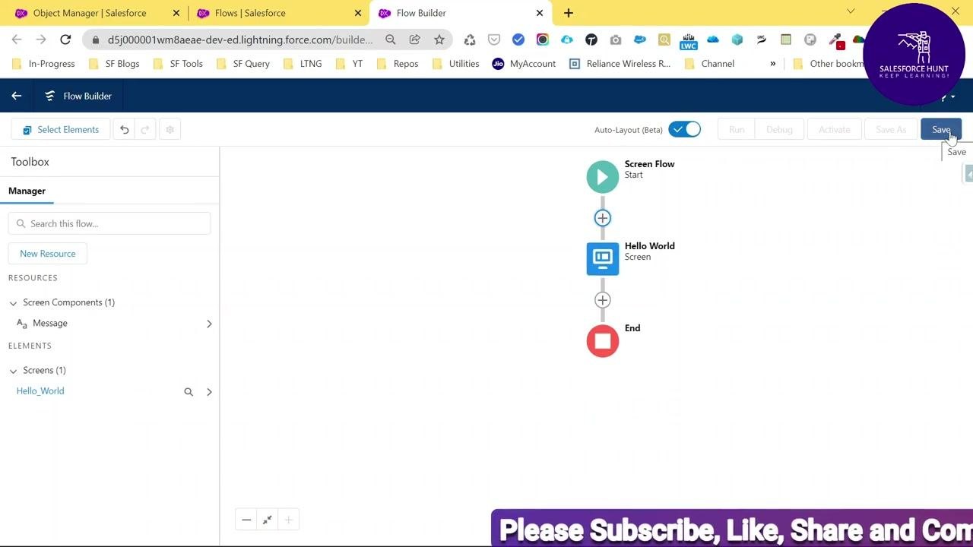This screenshot has width=973, height=547.
Task: Click the Flow Builder back arrow
Action: (x=16, y=96)
